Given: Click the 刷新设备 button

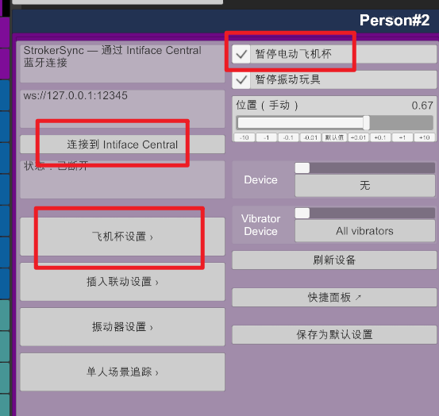Looking at the screenshot, I should [x=334, y=260].
